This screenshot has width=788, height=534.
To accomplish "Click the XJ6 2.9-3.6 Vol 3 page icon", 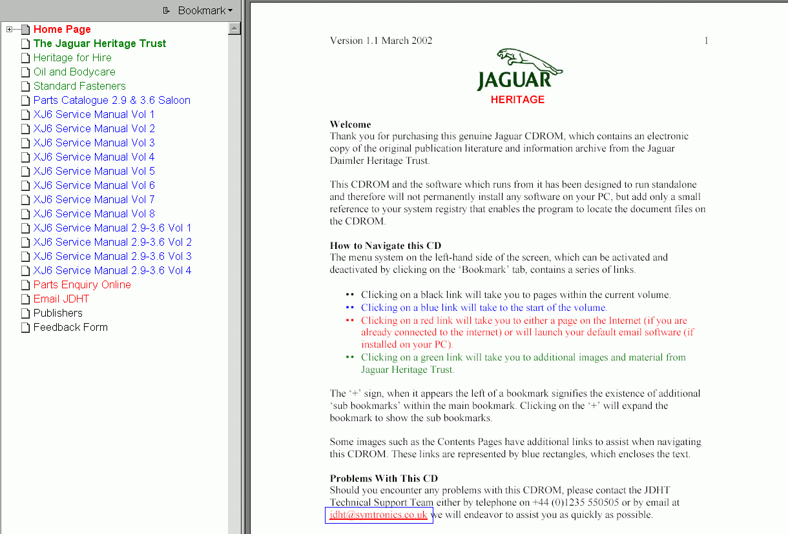I will (x=25, y=256).
